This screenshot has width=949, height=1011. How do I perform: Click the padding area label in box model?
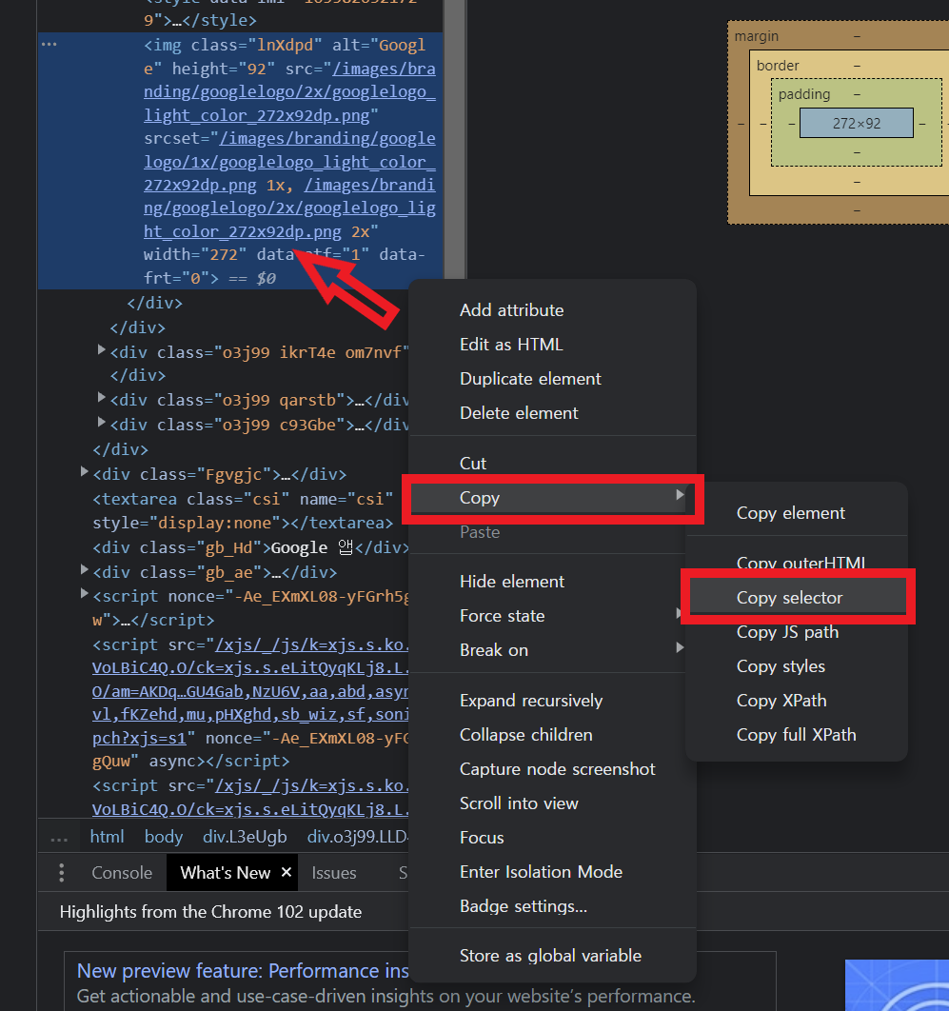coord(804,94)
